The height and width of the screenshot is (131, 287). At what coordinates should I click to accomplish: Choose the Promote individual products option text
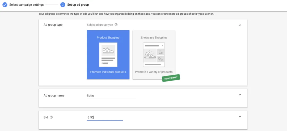108,72
